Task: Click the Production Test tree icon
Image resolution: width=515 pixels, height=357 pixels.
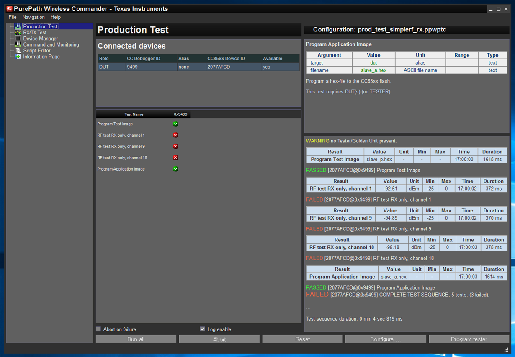Action: (x=18, y=26)
